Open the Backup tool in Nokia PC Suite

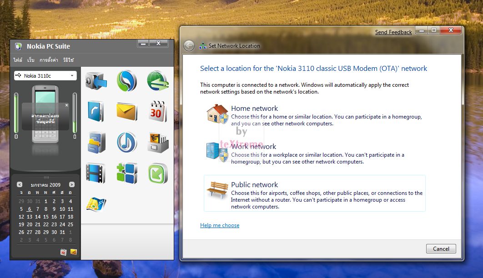click(96, 81)
